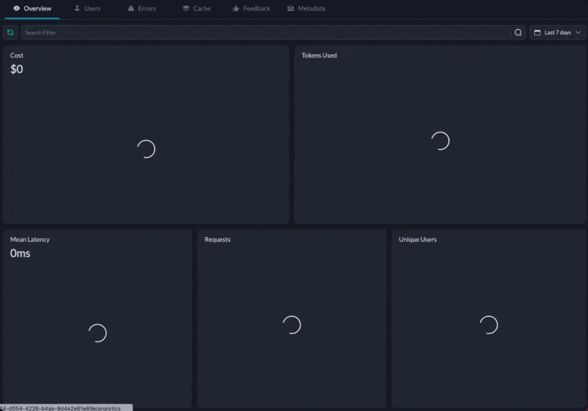This screenshot has height=411, width=588.
Task: Expand date range using the chevron arrow
Action: pos(578,33)
